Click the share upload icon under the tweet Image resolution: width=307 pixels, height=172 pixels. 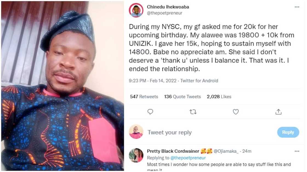coord(278,112)
